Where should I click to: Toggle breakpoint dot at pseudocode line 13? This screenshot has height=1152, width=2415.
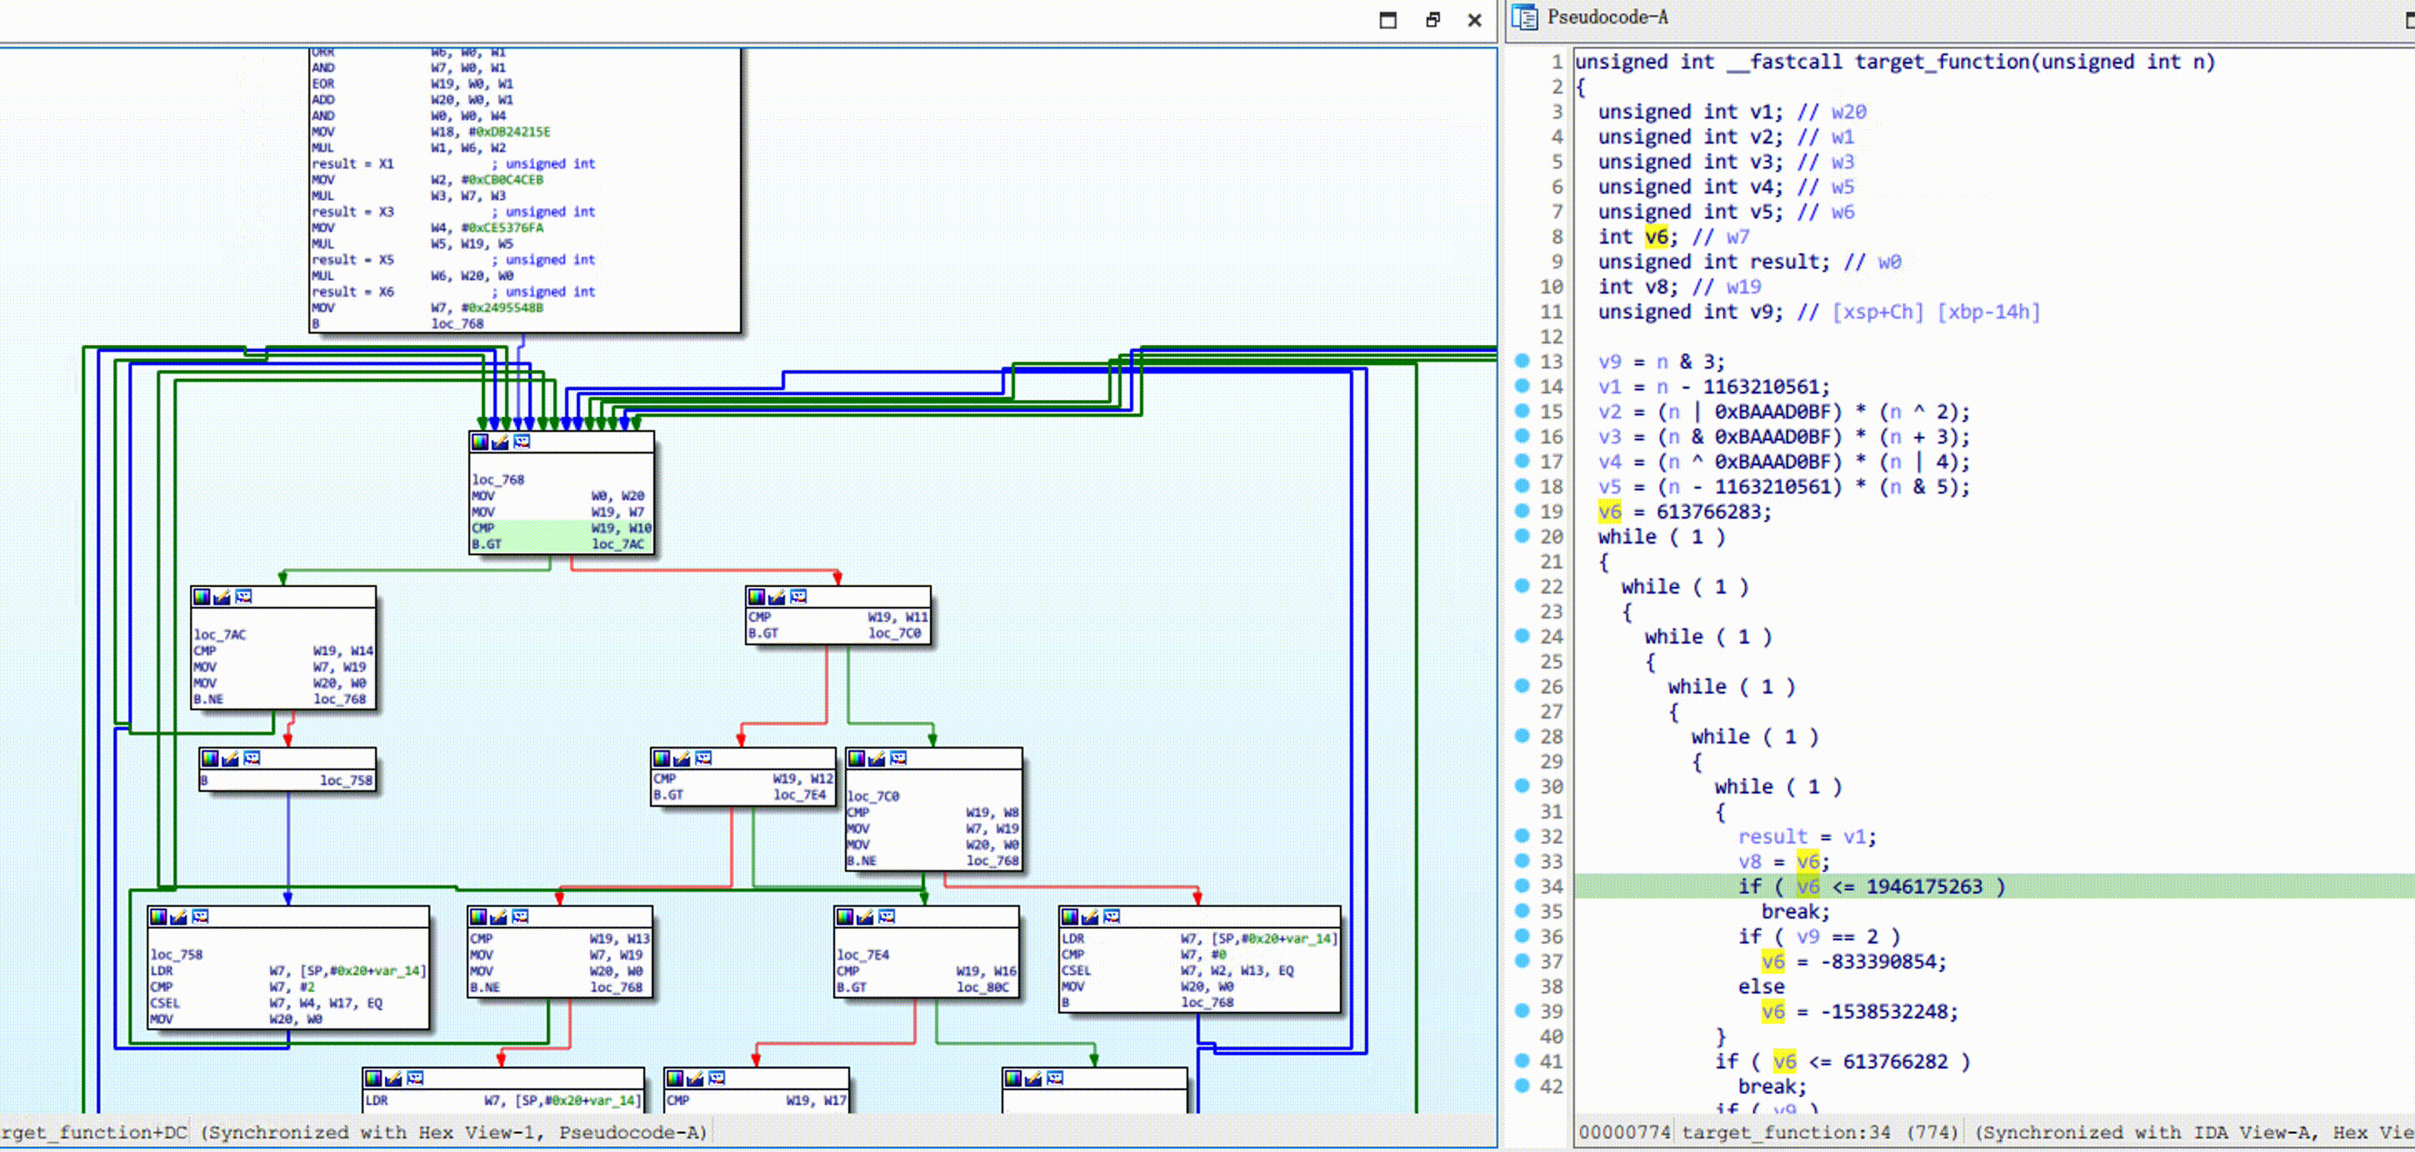click(1522, 361)
